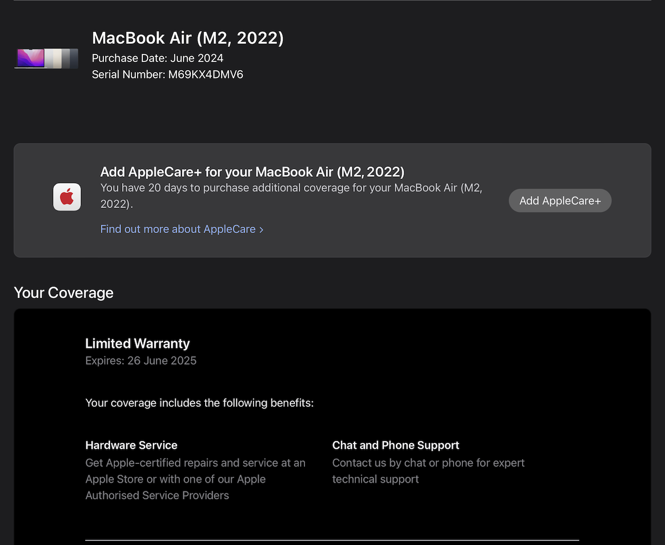
Task: Click Add AppleCare+ for your MacBook Air heading
Action: [252, 172]
